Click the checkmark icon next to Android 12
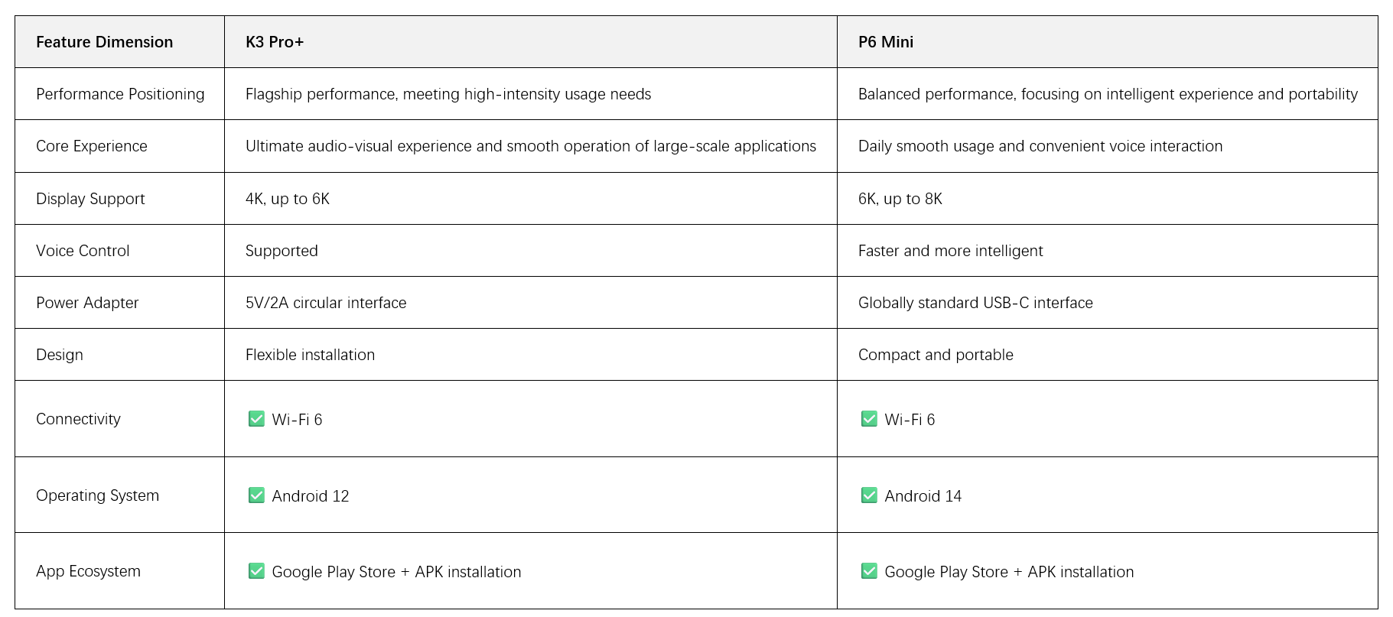 256,495
